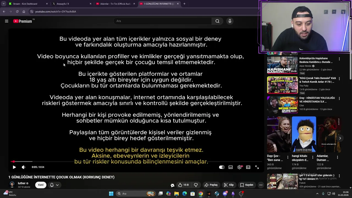This screenshot has width=352, height=198.
Task: Open File Explorer from taskbar
Action: (x=177, y=194)
